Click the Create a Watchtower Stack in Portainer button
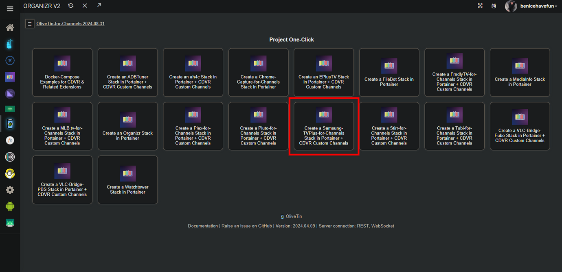The width and height of the screenshot is (562, 272). [x=127, y=180]
